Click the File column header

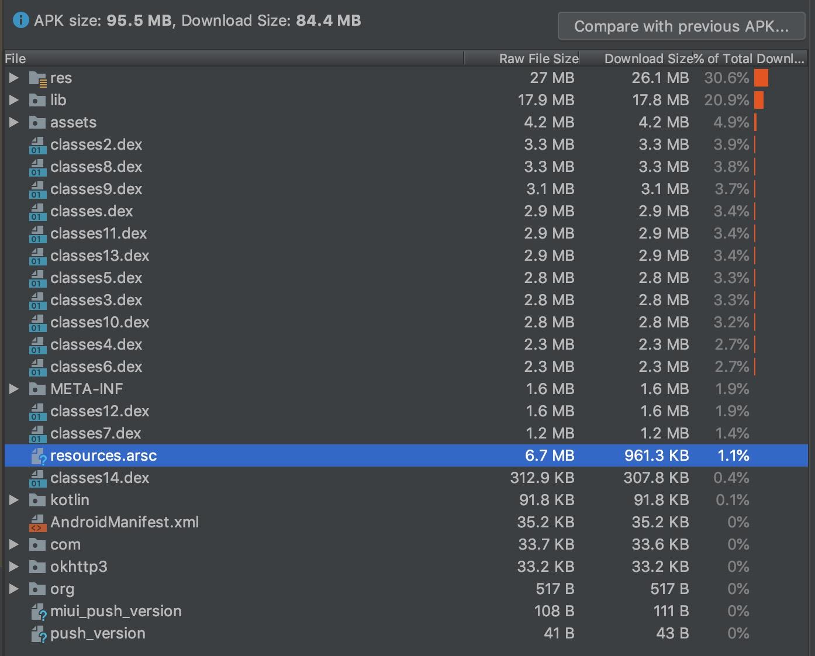pos(16,58)
